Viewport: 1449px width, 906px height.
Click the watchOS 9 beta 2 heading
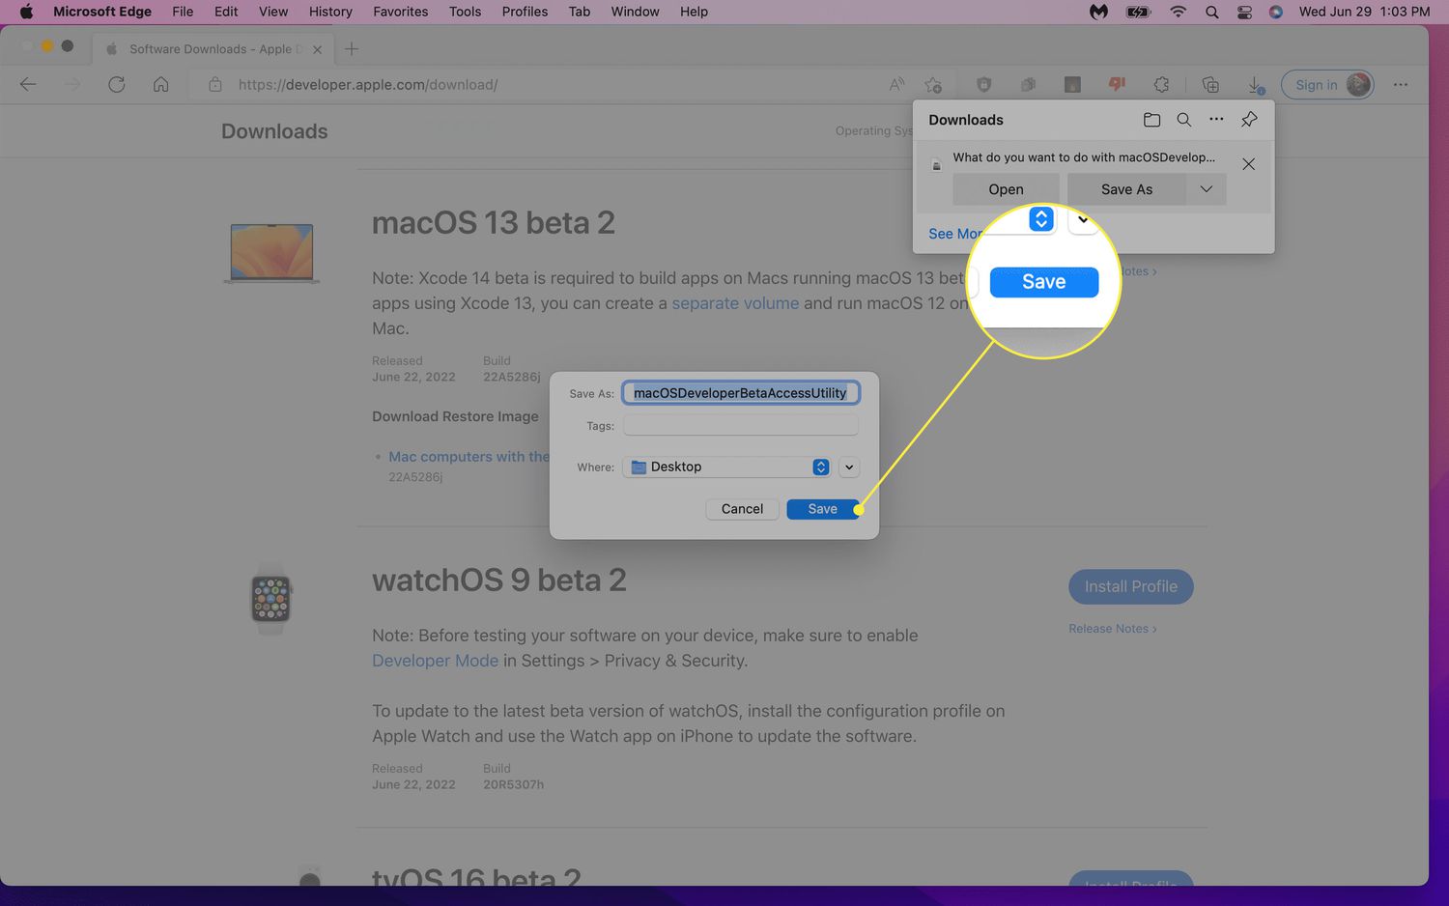(x=499, y=580)
